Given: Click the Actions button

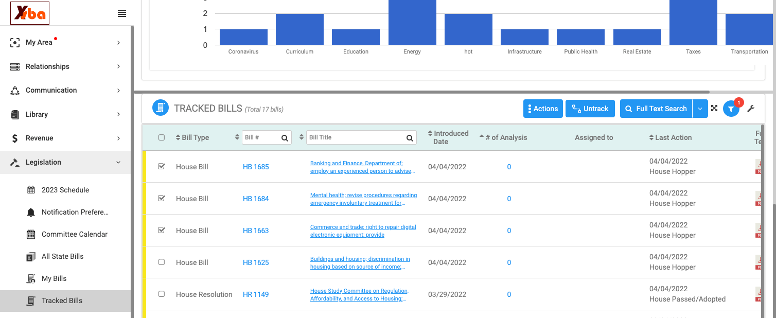Looking at the screenshot, I should pos(543,109).
